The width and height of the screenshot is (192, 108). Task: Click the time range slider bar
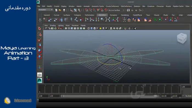coord(110,96)
